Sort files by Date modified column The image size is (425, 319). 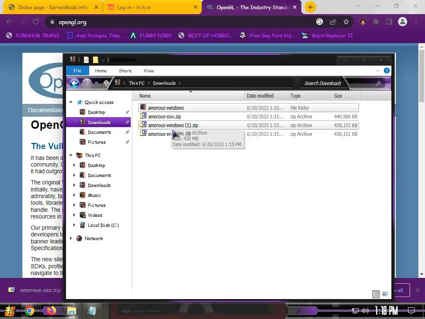(x=266, y=96)
